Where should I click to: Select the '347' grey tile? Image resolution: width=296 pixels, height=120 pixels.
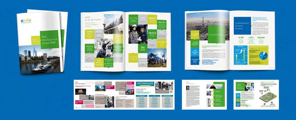coord(143,20)
